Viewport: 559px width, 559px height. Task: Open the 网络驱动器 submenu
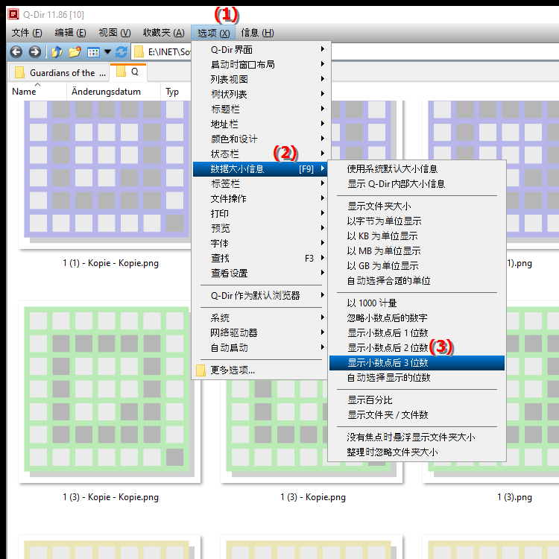pyautogui.click(x=261, y=333)
